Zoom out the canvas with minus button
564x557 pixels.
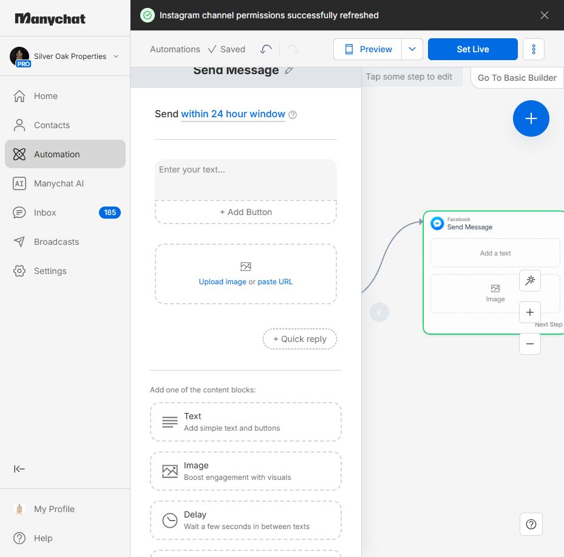[x=530, y=344]
